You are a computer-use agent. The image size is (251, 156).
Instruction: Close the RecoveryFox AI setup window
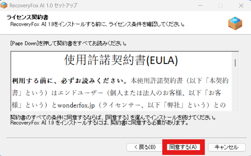click(241, 6)
